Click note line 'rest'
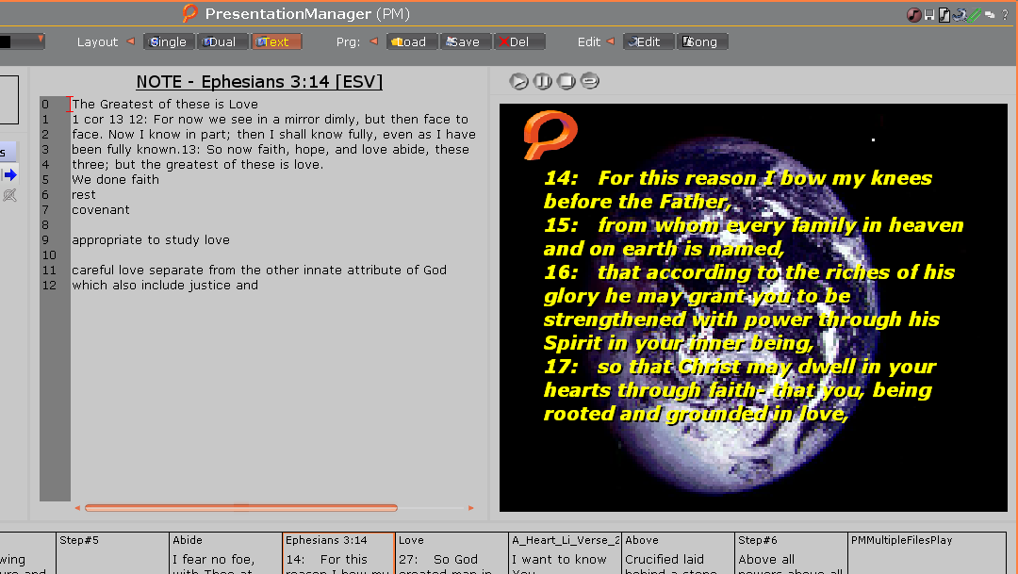This screenshot has height=574, width=1018. (x=84, y=194)
